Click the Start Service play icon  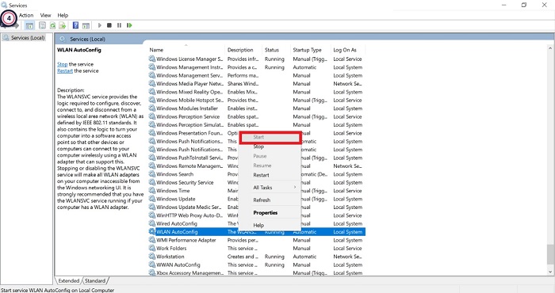pos(100,25)
